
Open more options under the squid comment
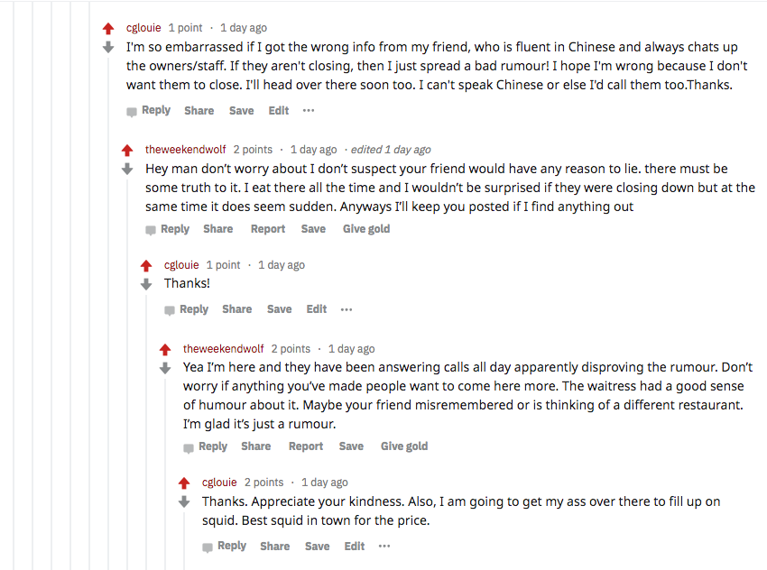384,547
